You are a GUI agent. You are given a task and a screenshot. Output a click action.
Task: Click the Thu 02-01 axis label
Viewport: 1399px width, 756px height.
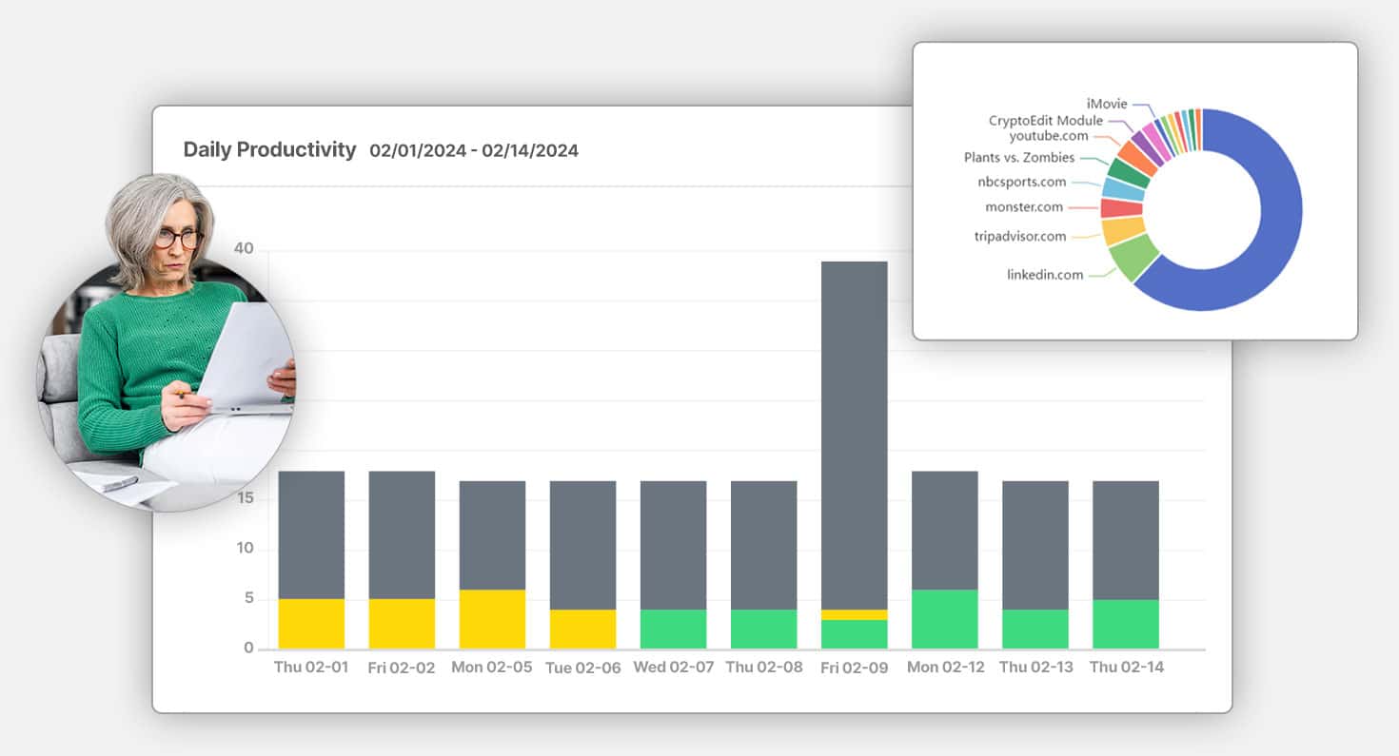(311, 667)
